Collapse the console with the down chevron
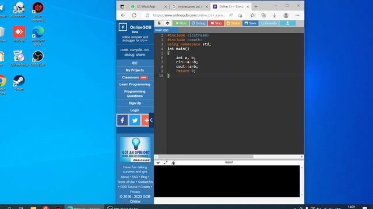This screenshot has height=209, width=373. click(x=158, y=163)
